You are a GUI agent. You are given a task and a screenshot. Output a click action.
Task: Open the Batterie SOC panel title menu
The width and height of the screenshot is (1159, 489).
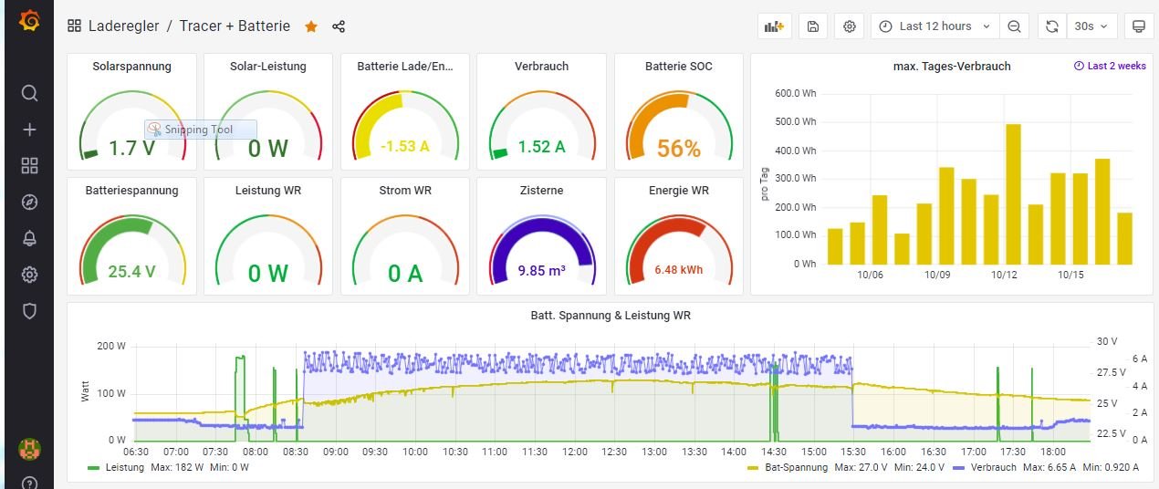(678, 67)
